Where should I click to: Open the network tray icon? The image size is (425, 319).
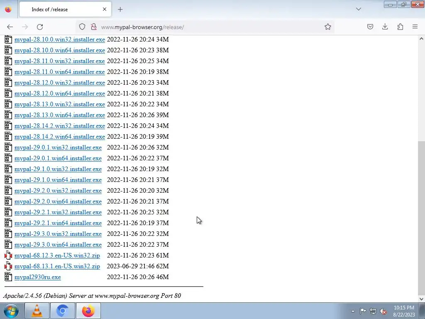point(373,311)
